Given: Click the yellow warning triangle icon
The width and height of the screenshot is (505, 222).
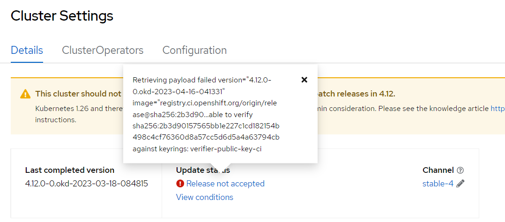Looking at the screenshot, I should click(x=25, y=94).
